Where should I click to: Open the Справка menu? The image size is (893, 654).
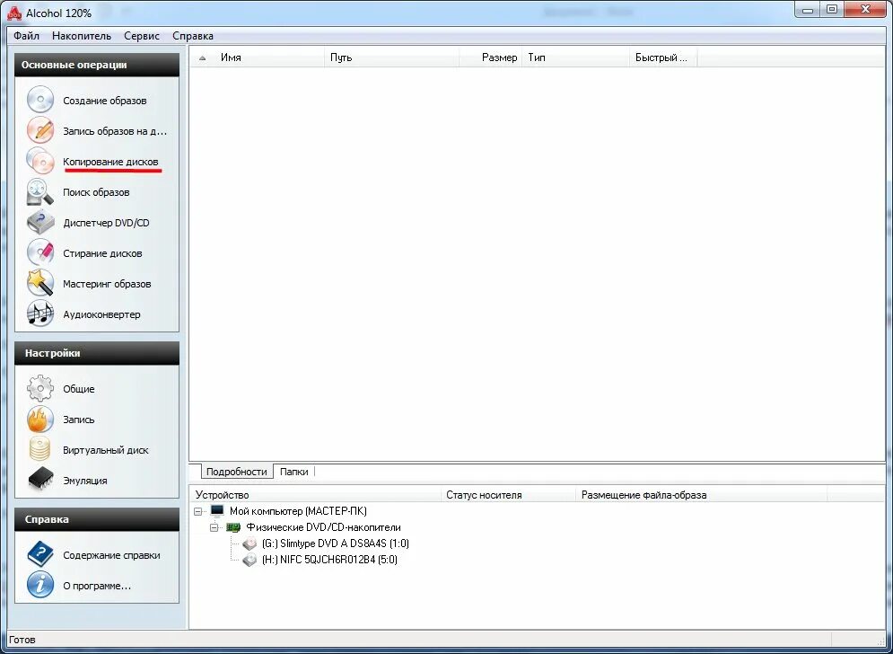tap(192, 36)
